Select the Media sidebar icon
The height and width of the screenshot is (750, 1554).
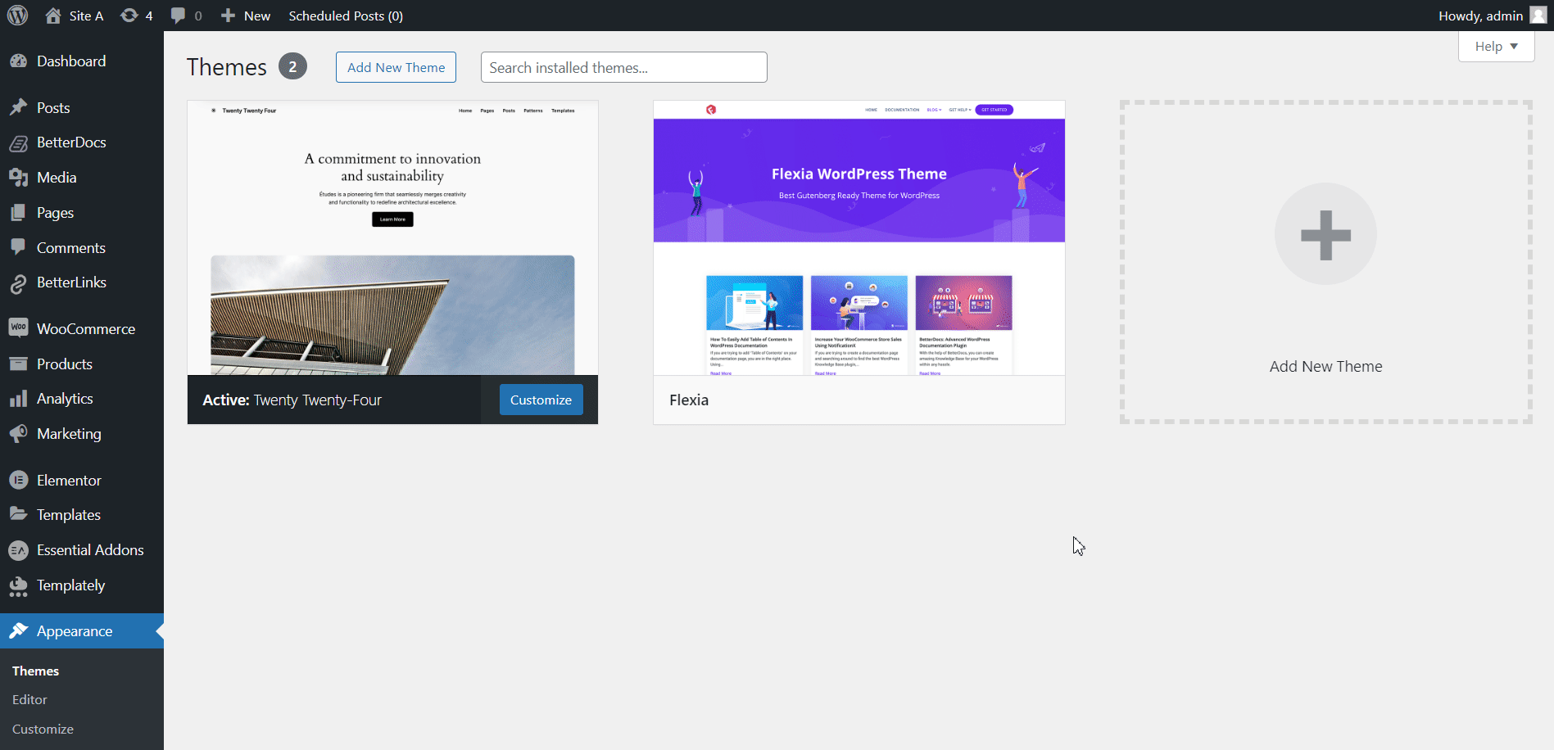point(20,177)
